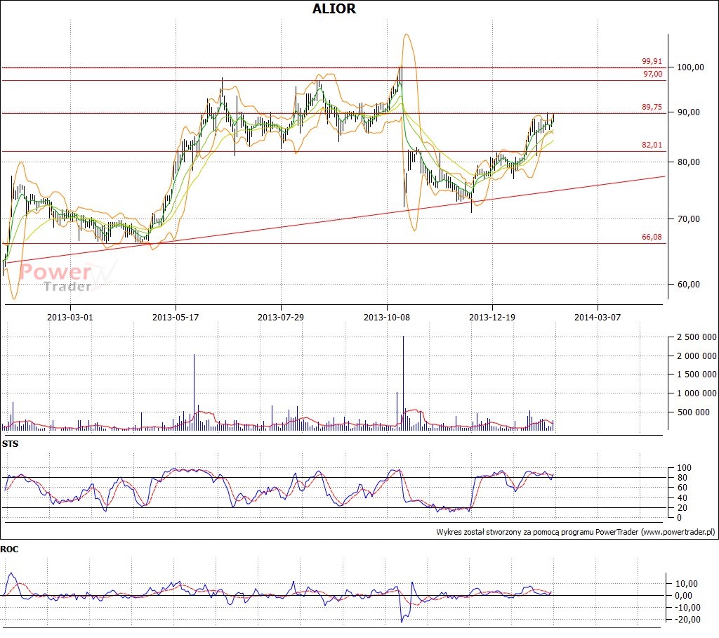Click the ROC axis value 0,00
Image resolution: width=719 pixels, height=638 pixels.
(683, 595)
